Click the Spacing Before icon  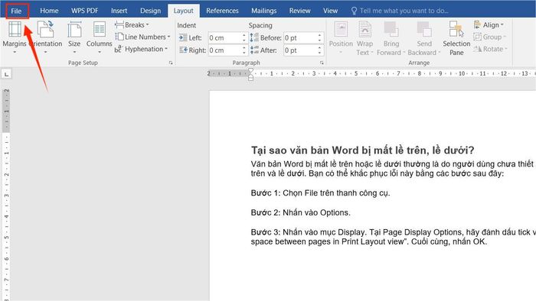point(254,37)
